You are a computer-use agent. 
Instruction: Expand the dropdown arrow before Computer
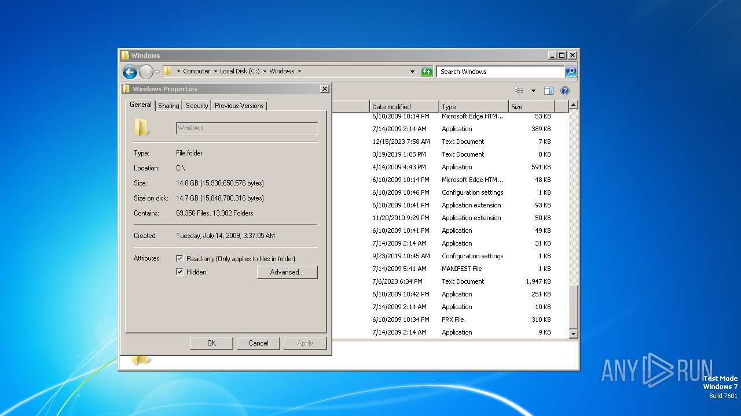[178, 72]
